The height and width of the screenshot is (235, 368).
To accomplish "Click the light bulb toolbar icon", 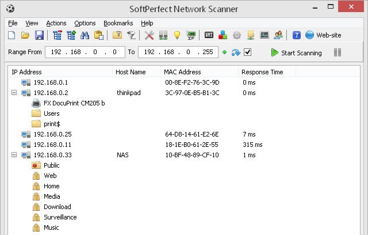I will point(177,36).
